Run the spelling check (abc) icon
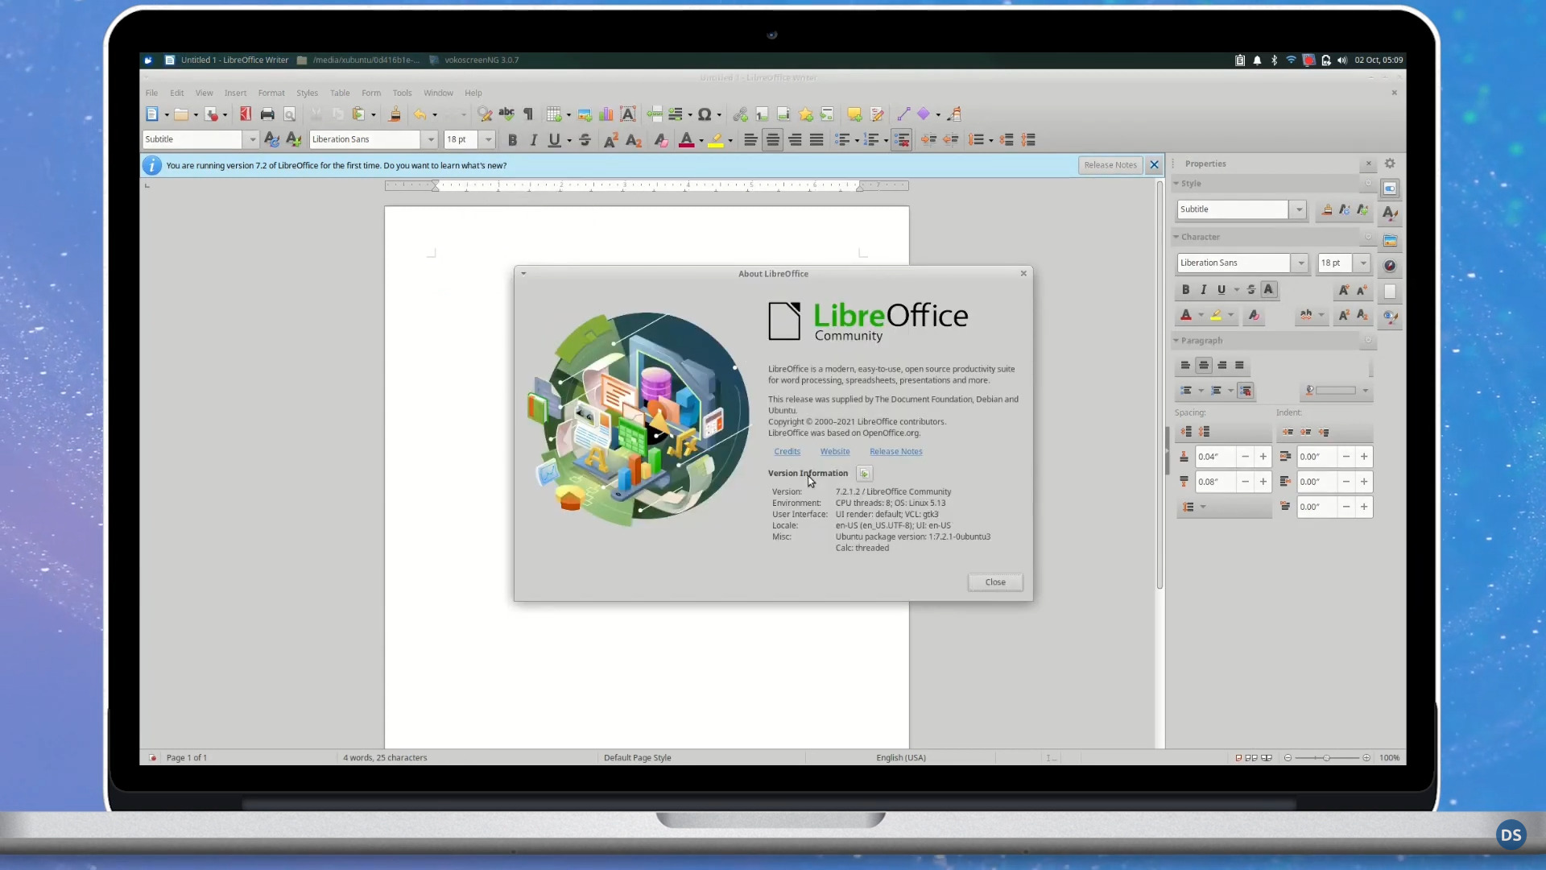Viewport: 1546px width, 870px height. tap(506, 114)
